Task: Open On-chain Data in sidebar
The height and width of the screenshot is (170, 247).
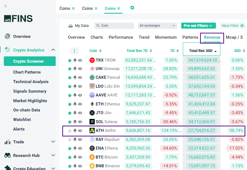Action: coord(27,110)
